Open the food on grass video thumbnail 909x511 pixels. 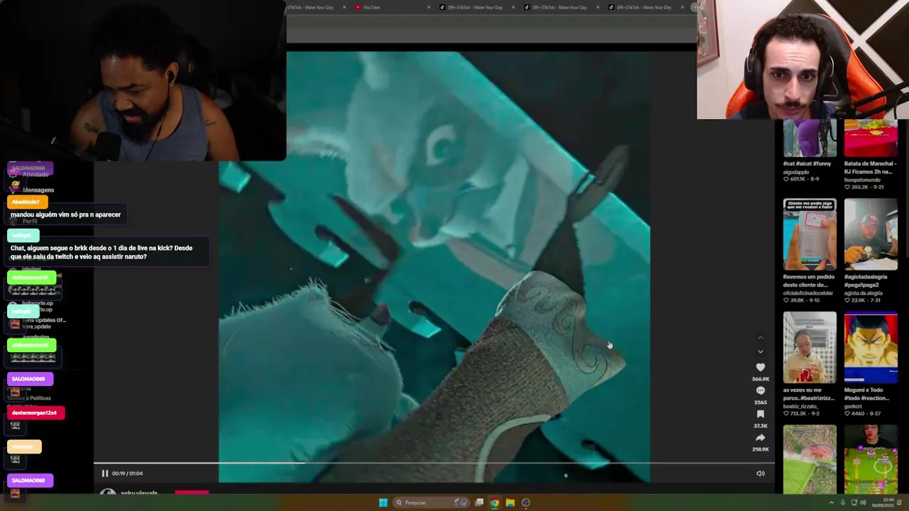click(x=810, y=460)
